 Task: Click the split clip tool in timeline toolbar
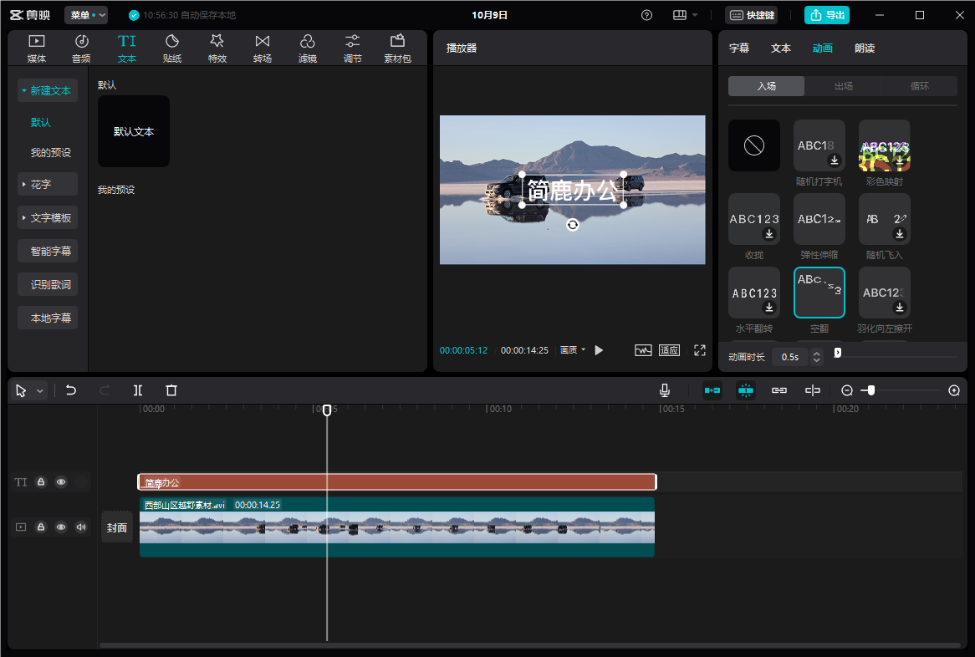point(138,390)
